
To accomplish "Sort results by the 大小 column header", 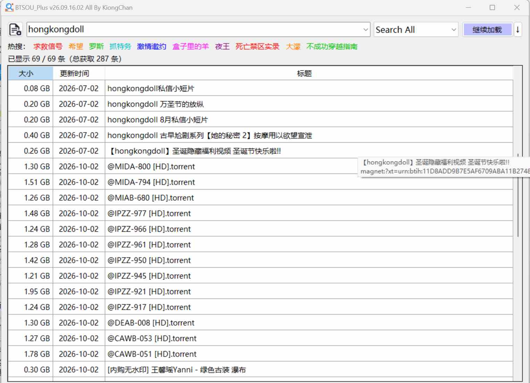I will click(31, 73).
